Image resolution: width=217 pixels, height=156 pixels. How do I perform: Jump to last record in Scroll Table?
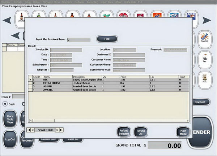(61, 130)
